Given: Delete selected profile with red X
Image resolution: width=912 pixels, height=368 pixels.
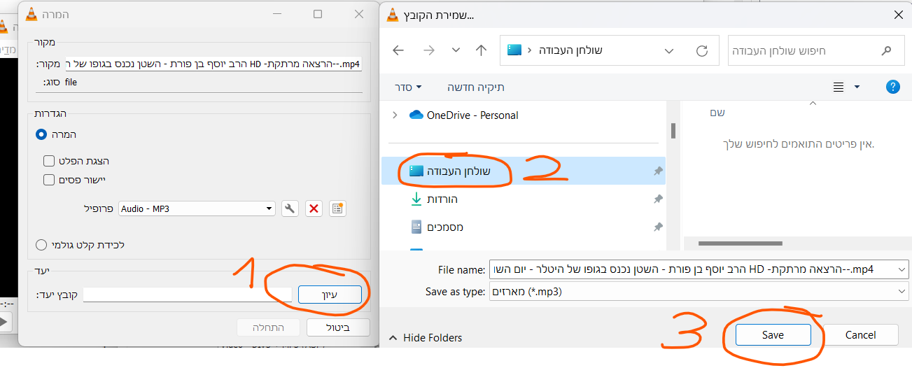Looking at the screenshot, I should [x=314, y=208].
